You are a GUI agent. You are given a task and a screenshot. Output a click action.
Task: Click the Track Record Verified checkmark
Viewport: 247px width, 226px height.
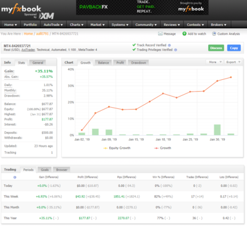pos(134,45)
